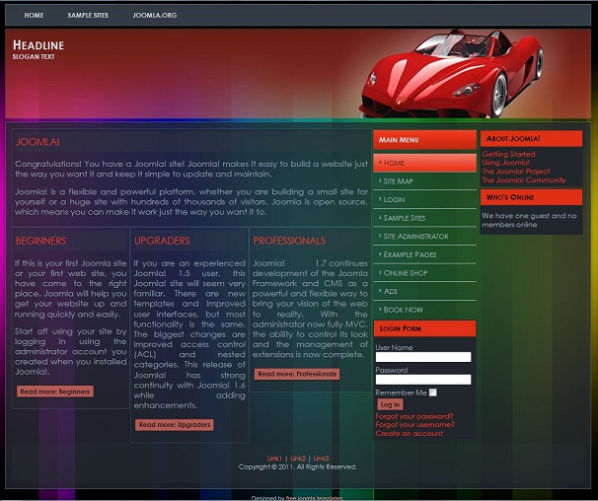The image size is (598, 501).
Task: Open the Using Joomla! link
Action: click(505, 163)
